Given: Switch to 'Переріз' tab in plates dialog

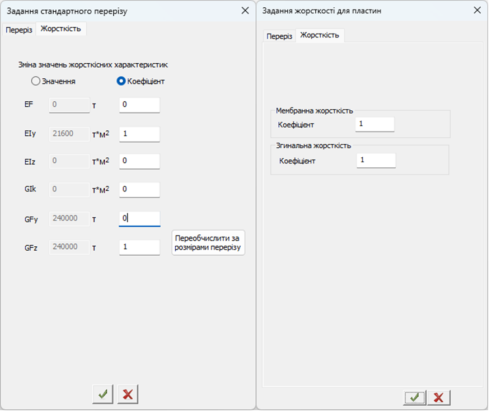Looking at the screenshot, I should [x=279, y=36].
